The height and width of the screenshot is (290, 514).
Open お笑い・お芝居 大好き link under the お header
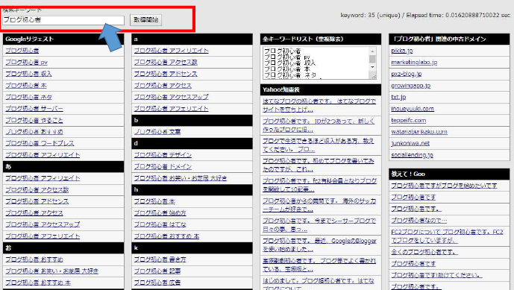(x=51, y=271)
